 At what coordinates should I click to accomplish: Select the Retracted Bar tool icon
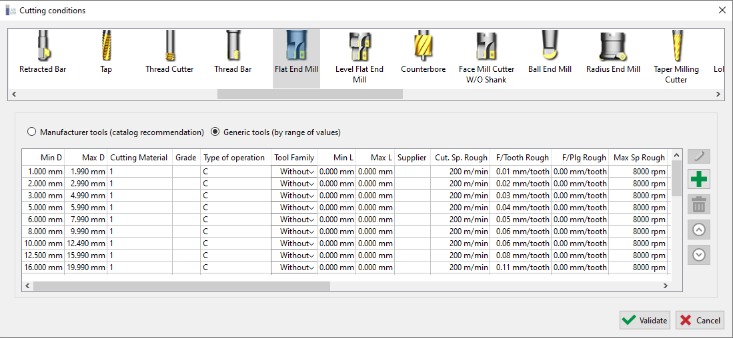[43, 53]
